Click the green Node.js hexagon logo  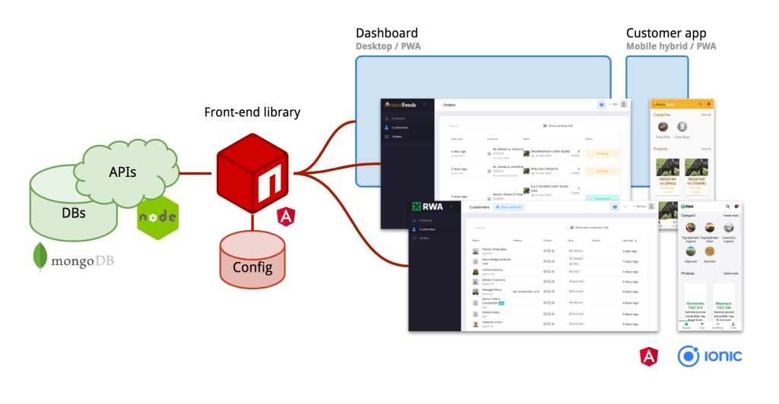tap(157, 216)
